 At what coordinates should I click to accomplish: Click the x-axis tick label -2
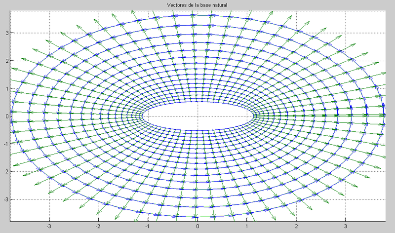98,226
